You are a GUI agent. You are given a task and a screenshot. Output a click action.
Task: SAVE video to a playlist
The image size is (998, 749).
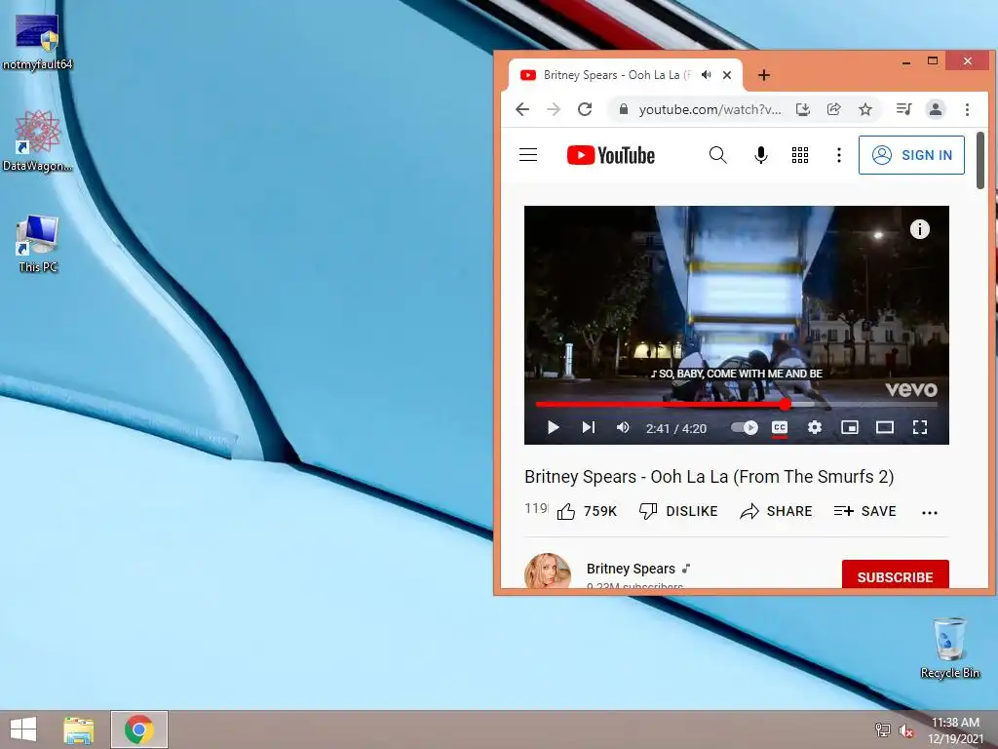point(865,511)
